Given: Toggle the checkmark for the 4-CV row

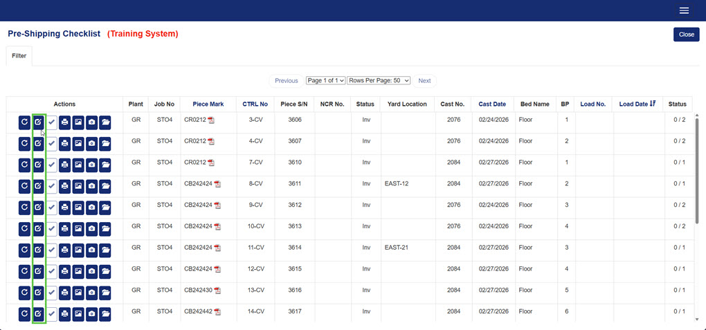Looking at the screenshot, I should (52, 144).
